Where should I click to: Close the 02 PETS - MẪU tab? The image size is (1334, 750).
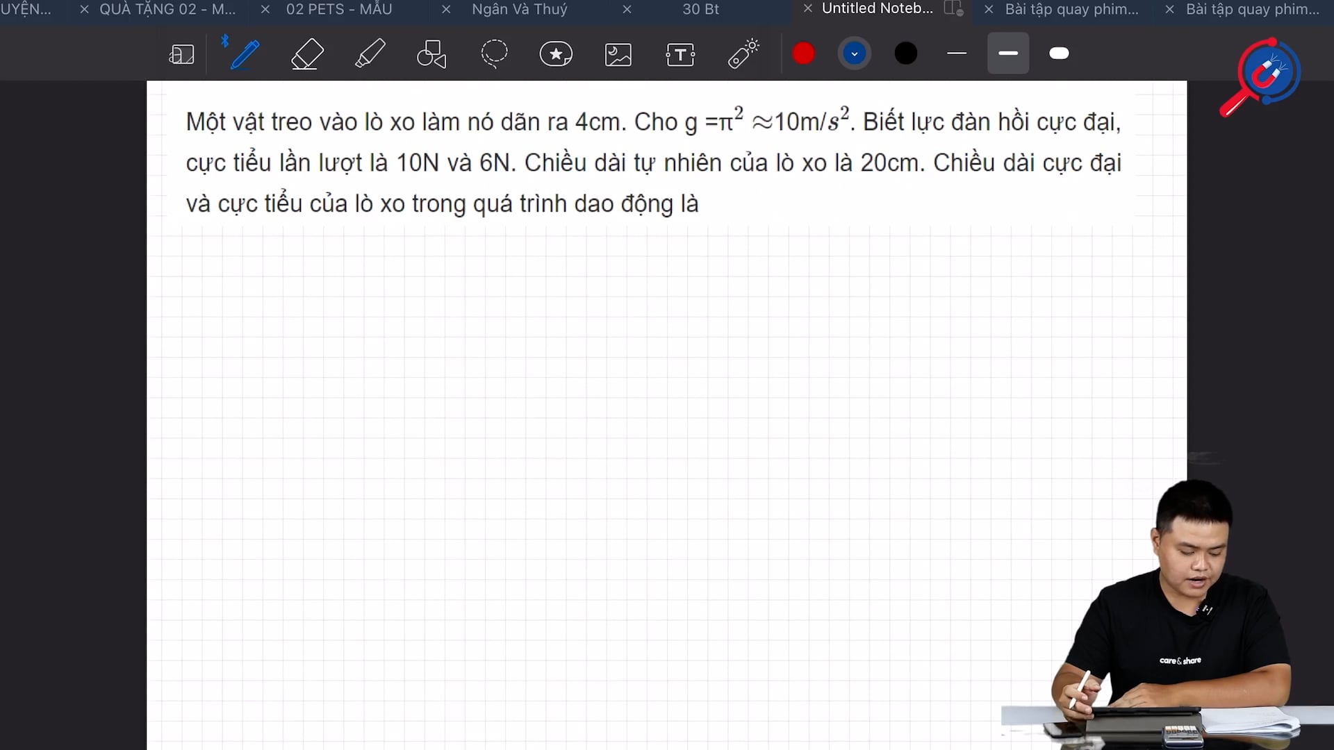(x=265, y=9)
